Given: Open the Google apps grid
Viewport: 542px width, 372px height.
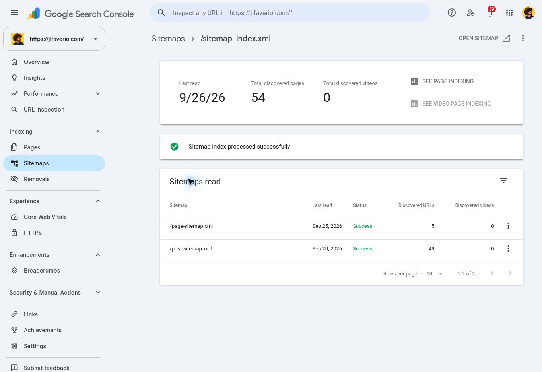Looking at the screenshot, I should click(509, 13).
